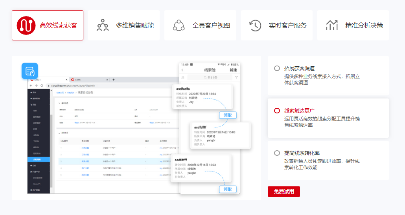The width and height of the screenshot is (405, 215).
Task: Switch to the 实时客户服务 tab
Action: click(x=277, y=25)
